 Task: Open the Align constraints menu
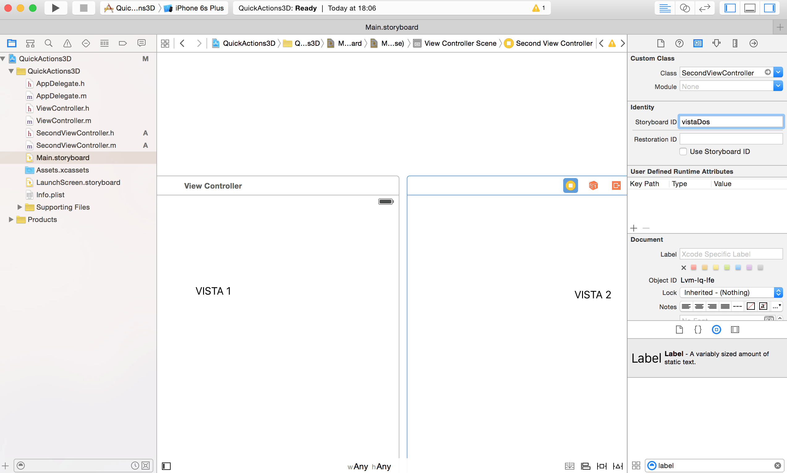click(586, 466)
